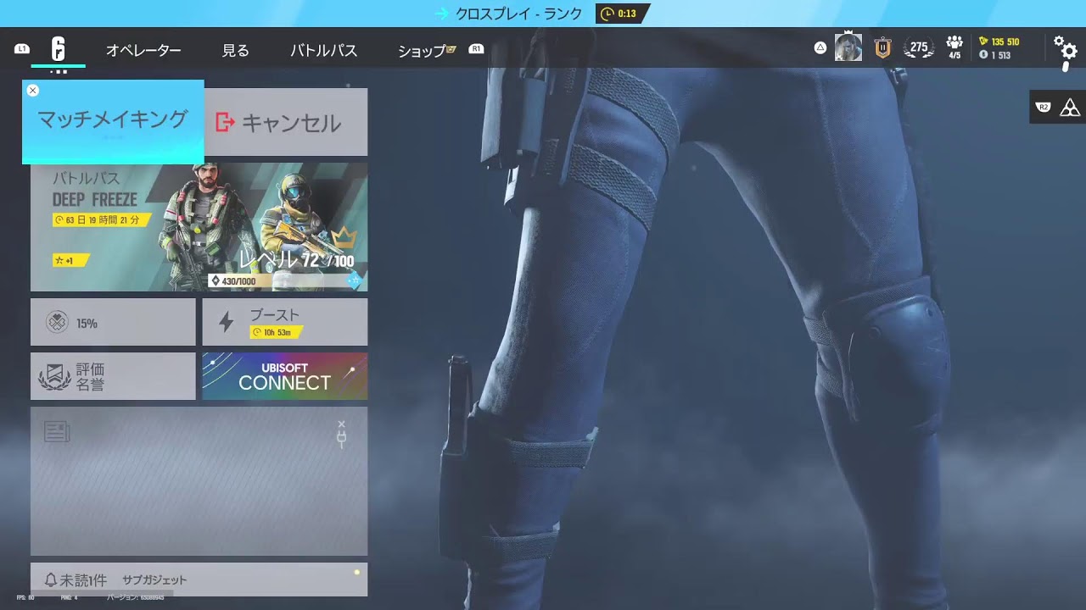Launch the Ubisoft Connect banner

284,376
